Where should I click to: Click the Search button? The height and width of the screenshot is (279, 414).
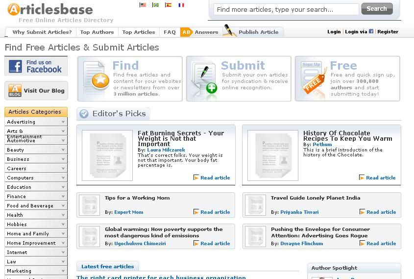click(x=377, y=9)
